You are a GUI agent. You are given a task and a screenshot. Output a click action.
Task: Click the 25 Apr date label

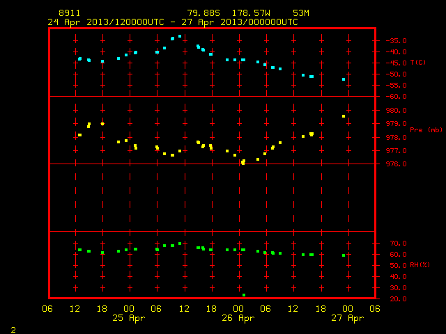pos(128,318)
